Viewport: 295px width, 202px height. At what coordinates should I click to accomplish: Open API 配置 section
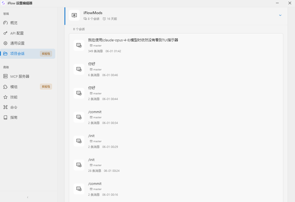[28, 33]
